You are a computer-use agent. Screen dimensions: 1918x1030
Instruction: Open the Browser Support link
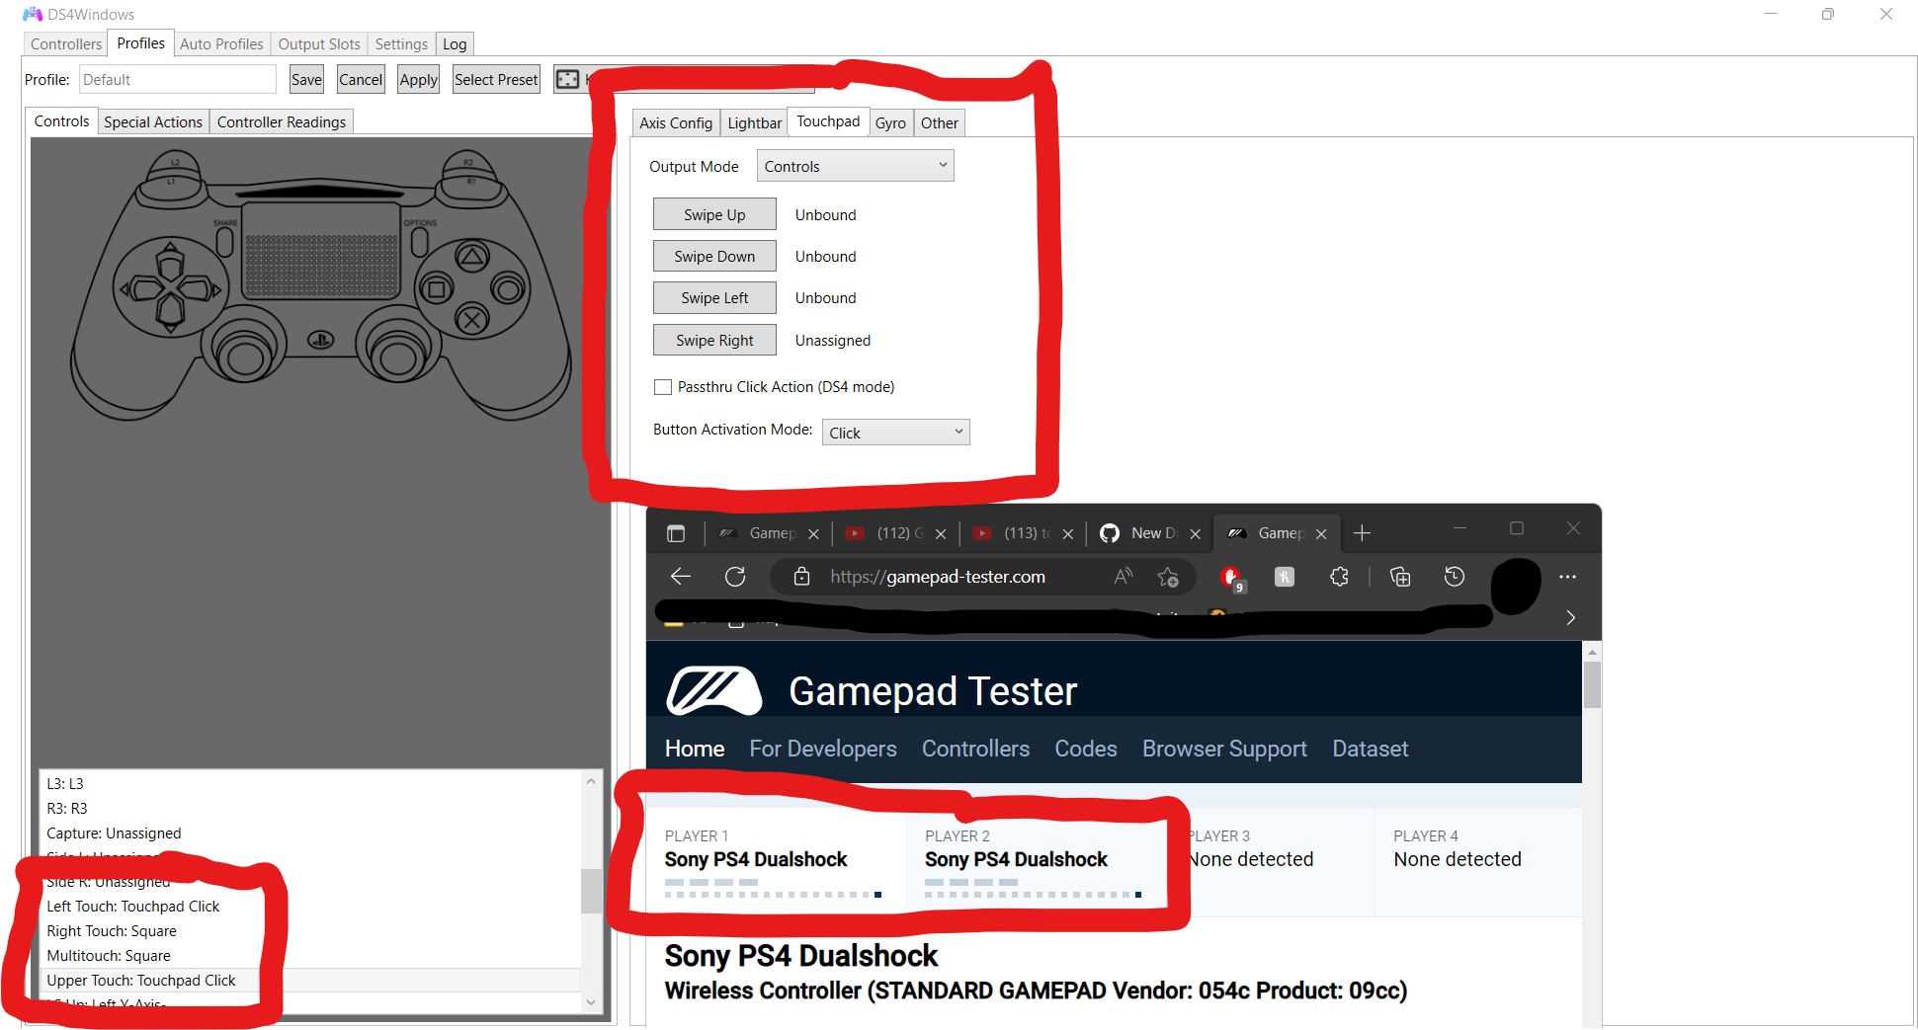click(1224, 749)
